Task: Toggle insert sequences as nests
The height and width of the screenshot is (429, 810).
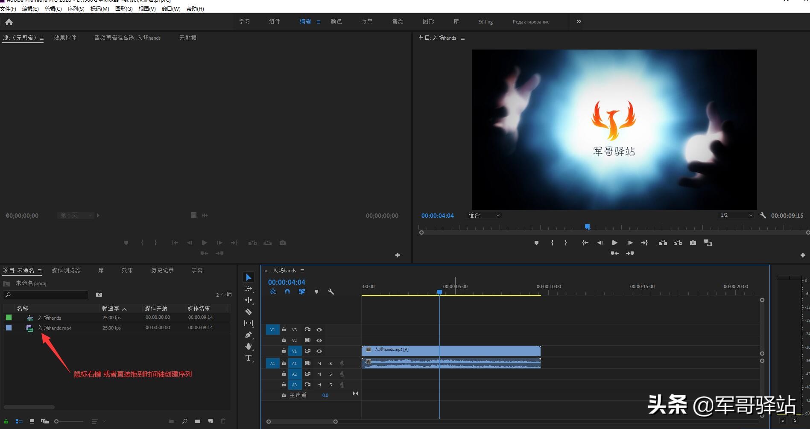Action: tap(273, 292)
